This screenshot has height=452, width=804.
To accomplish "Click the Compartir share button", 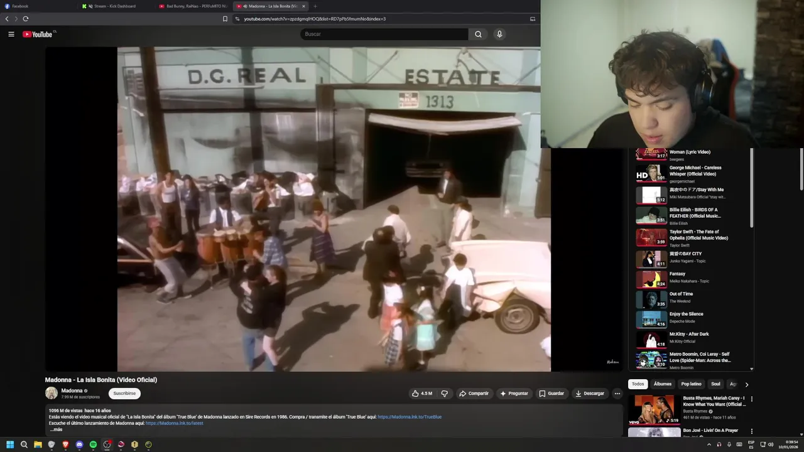I will click(x=474, y=394).
